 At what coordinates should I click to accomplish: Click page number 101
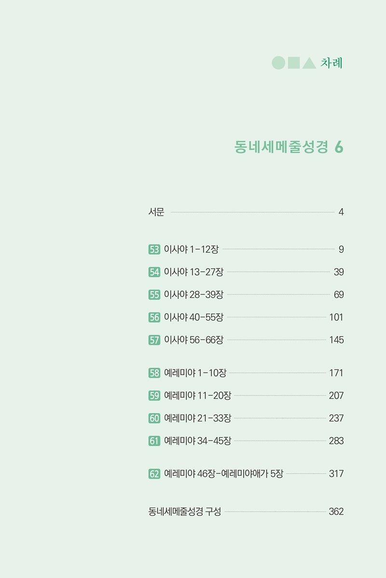(x=336, y=317)
